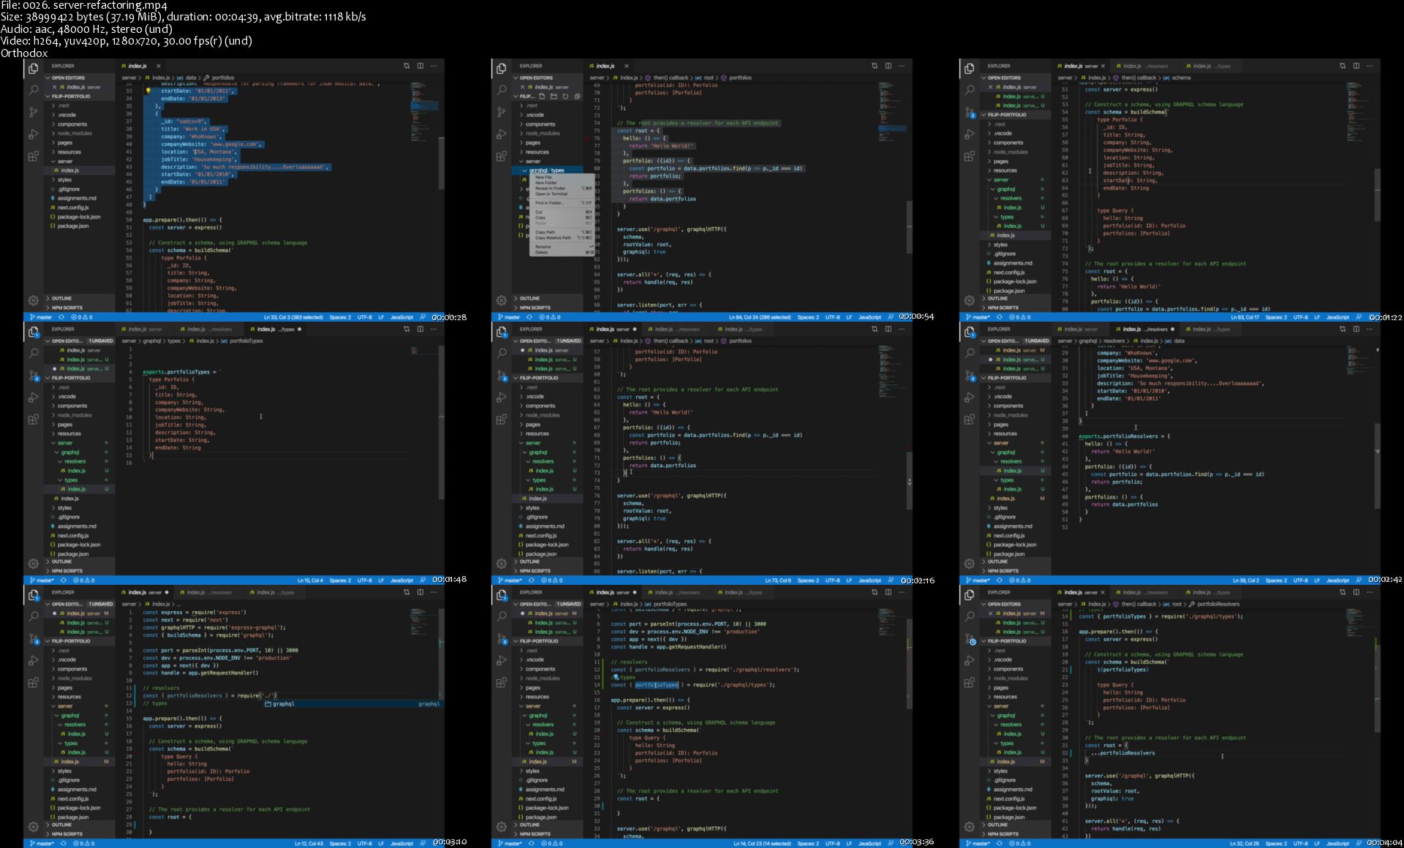The width and height of the screenshot is (1404, 848).
Task: Select graphql autocomplete suggestion in 00:03:10 frame
Action: tap(353, 704)
